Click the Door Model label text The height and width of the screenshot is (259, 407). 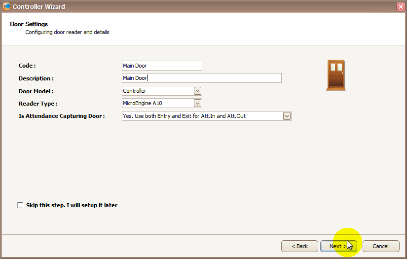coord(36,91)
